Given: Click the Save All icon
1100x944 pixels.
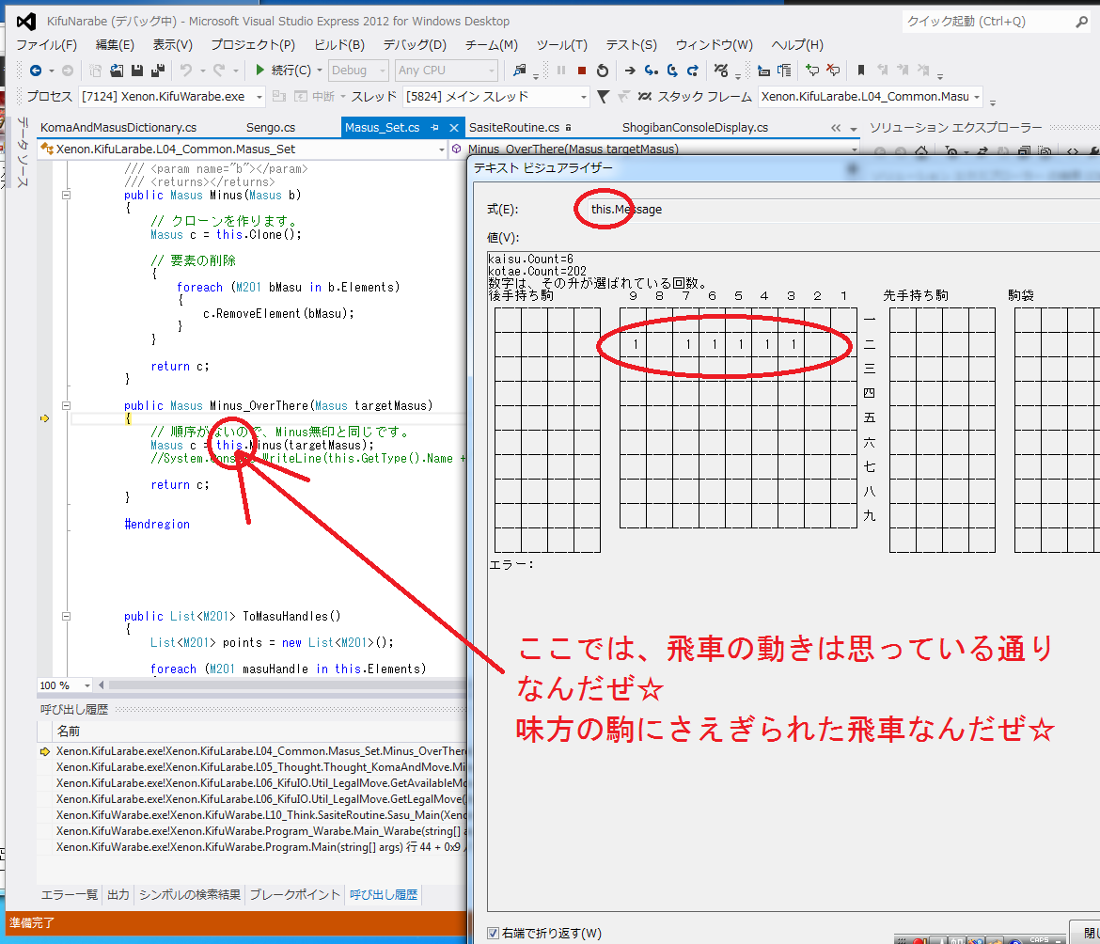Looking at the screenshot, I should point(158,71).
